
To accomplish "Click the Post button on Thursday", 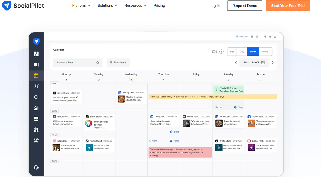I will [x=175, y=132].
